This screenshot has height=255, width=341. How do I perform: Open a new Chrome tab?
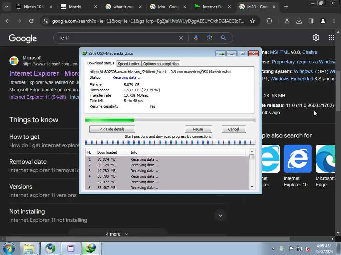click(x=286, y=7)
